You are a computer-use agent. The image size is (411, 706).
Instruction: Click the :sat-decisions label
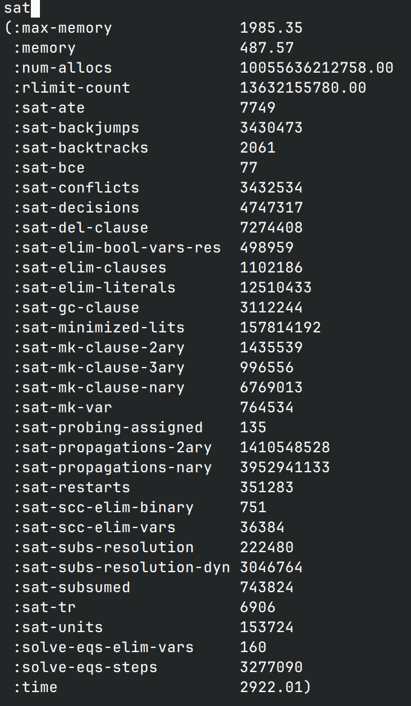pyautogui.click(x=76, y=208)
